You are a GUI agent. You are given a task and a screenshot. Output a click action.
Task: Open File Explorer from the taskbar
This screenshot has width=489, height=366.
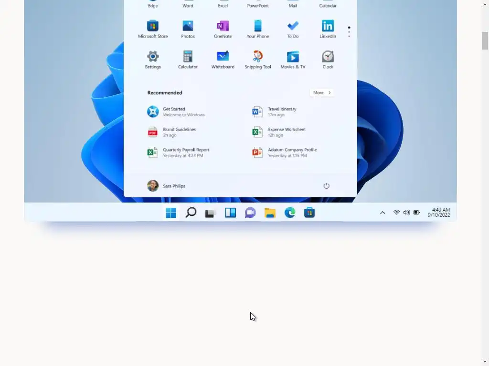coord(270,213)
